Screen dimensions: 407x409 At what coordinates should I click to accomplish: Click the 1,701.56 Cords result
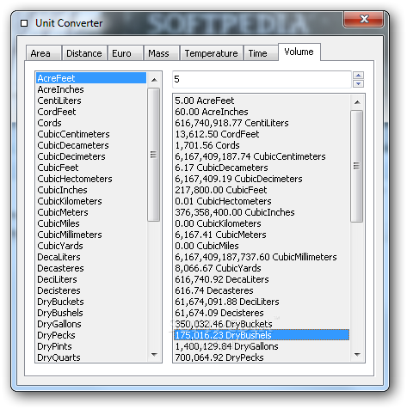[x=262, y=145]
